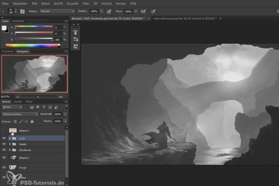Click the B value field showing 100

pyautogui.click(x=59, y=40)
